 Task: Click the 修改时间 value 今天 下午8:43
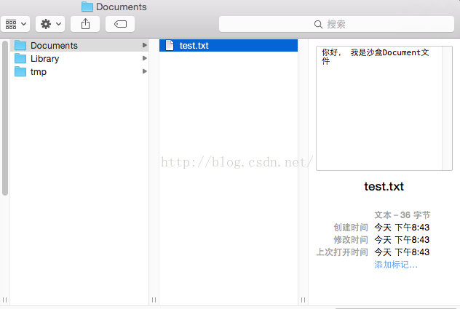click(x=402, y=240)
